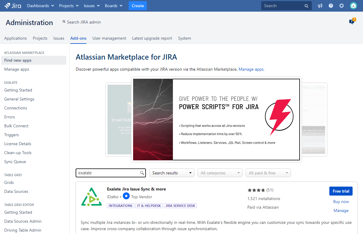Switch to the Applications tab
Viewport: 363px width, 234px height.
(15, 38)
